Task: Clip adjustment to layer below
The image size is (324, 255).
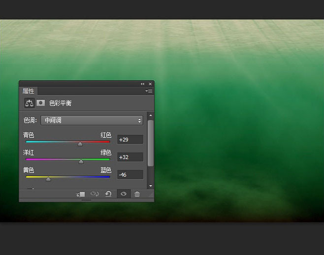Action: pyautogui.click(x=81, y=194)
